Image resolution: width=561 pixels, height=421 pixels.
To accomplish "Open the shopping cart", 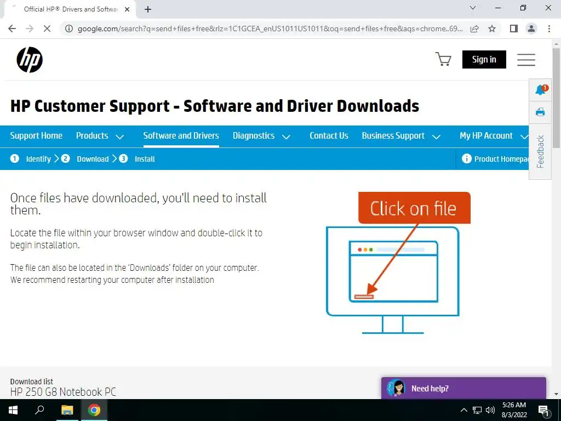I will tap(443, 59).
